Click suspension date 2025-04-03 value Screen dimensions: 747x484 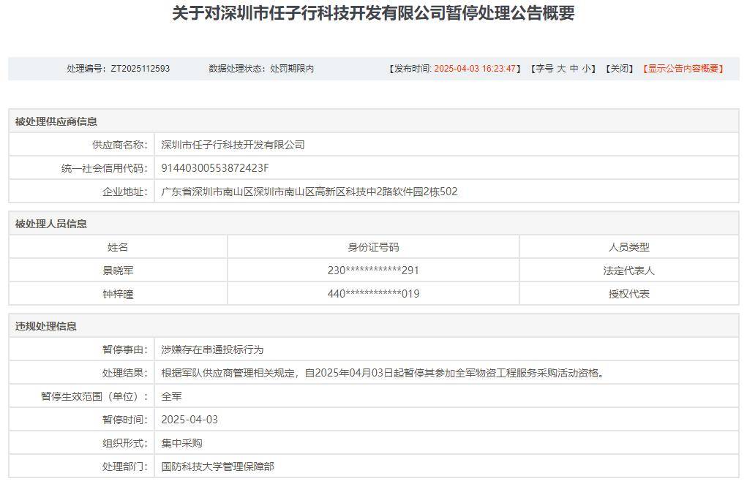pyautogui.click(x=189, y=419)
